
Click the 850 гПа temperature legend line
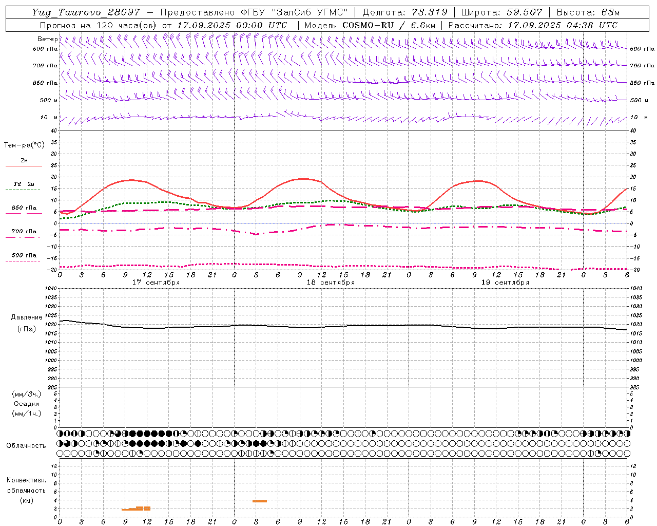(24, 213)
